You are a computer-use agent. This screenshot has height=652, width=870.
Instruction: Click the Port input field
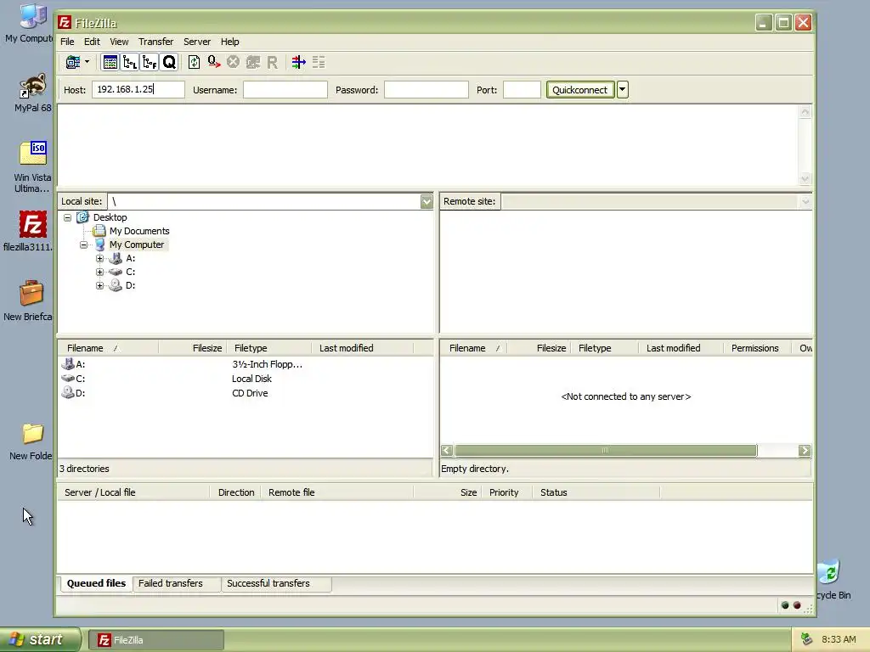coord(522,89)
